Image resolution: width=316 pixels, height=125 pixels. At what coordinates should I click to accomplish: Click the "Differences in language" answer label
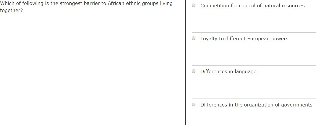[x=228, y=72]
